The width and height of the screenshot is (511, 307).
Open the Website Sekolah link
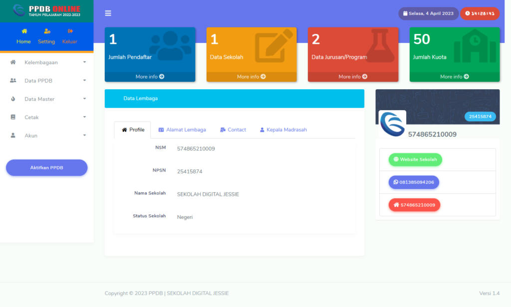[415, 159]
